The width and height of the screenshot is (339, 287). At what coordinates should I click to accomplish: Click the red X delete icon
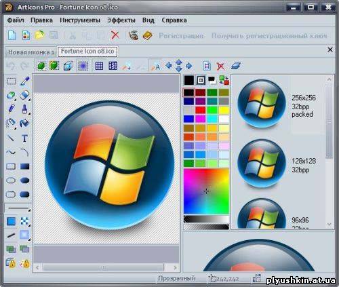point(115,35)
